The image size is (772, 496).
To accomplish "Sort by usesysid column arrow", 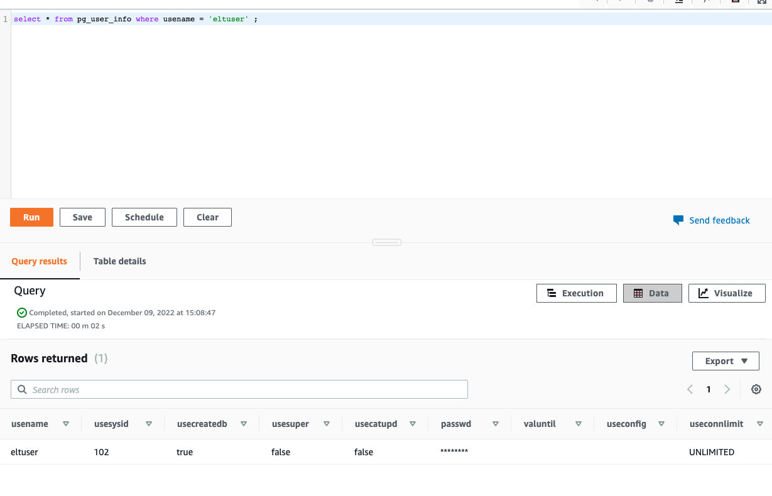I will point(149,424).
